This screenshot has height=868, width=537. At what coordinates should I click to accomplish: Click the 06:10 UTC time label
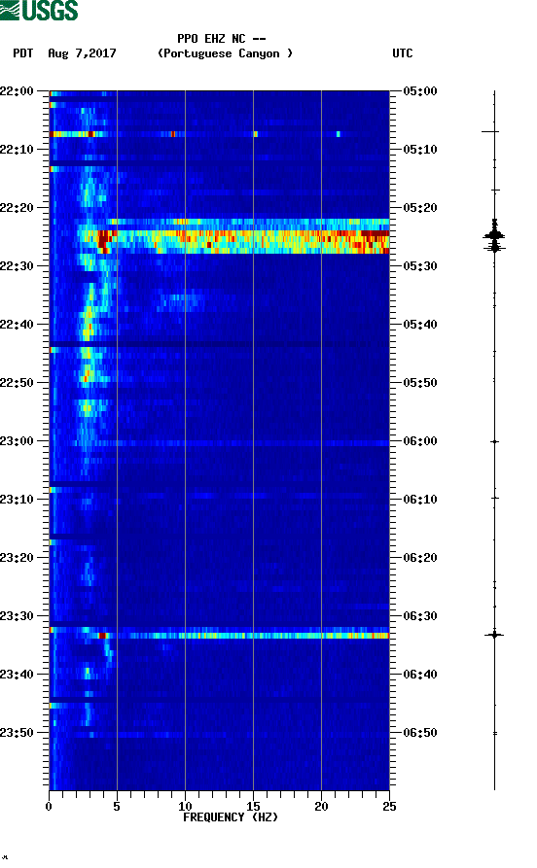(420, 500)
